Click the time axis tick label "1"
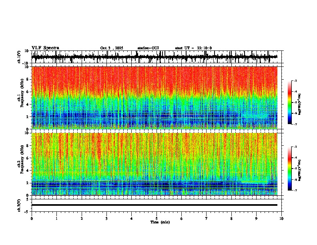The height and width of the screenshot is (245, 317). point(57,219)
